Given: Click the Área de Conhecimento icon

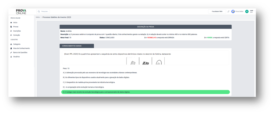Looking at the screenshot, I should point(11,48).
